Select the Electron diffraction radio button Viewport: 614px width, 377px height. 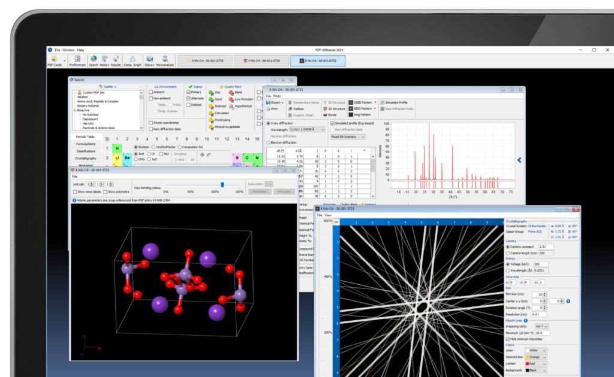pos(269,142)
